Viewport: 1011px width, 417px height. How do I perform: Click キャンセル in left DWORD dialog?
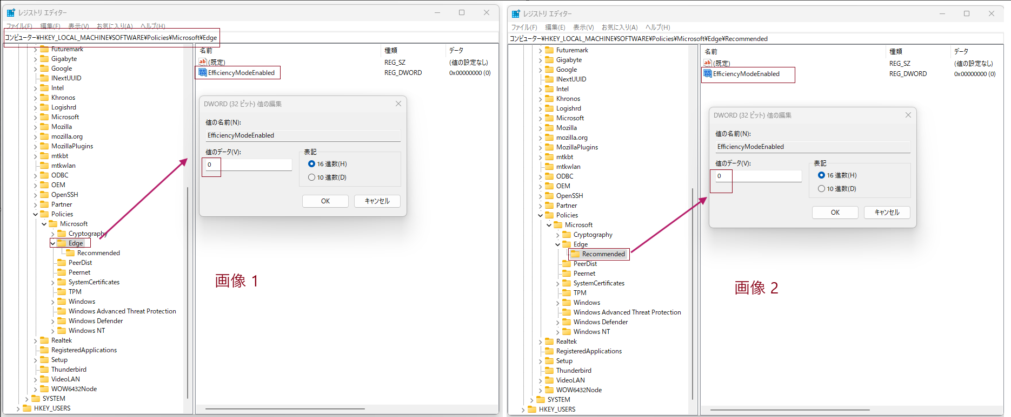[377, 201]
